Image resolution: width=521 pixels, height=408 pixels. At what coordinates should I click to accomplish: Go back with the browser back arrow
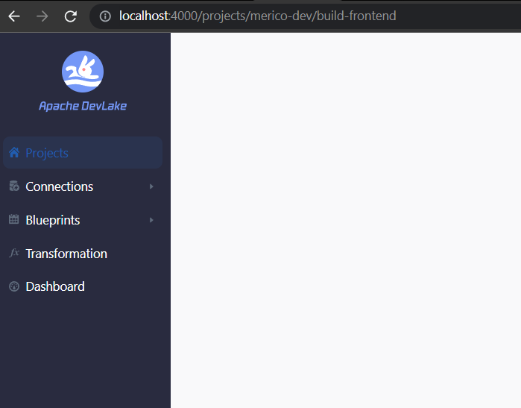(14, 16)
